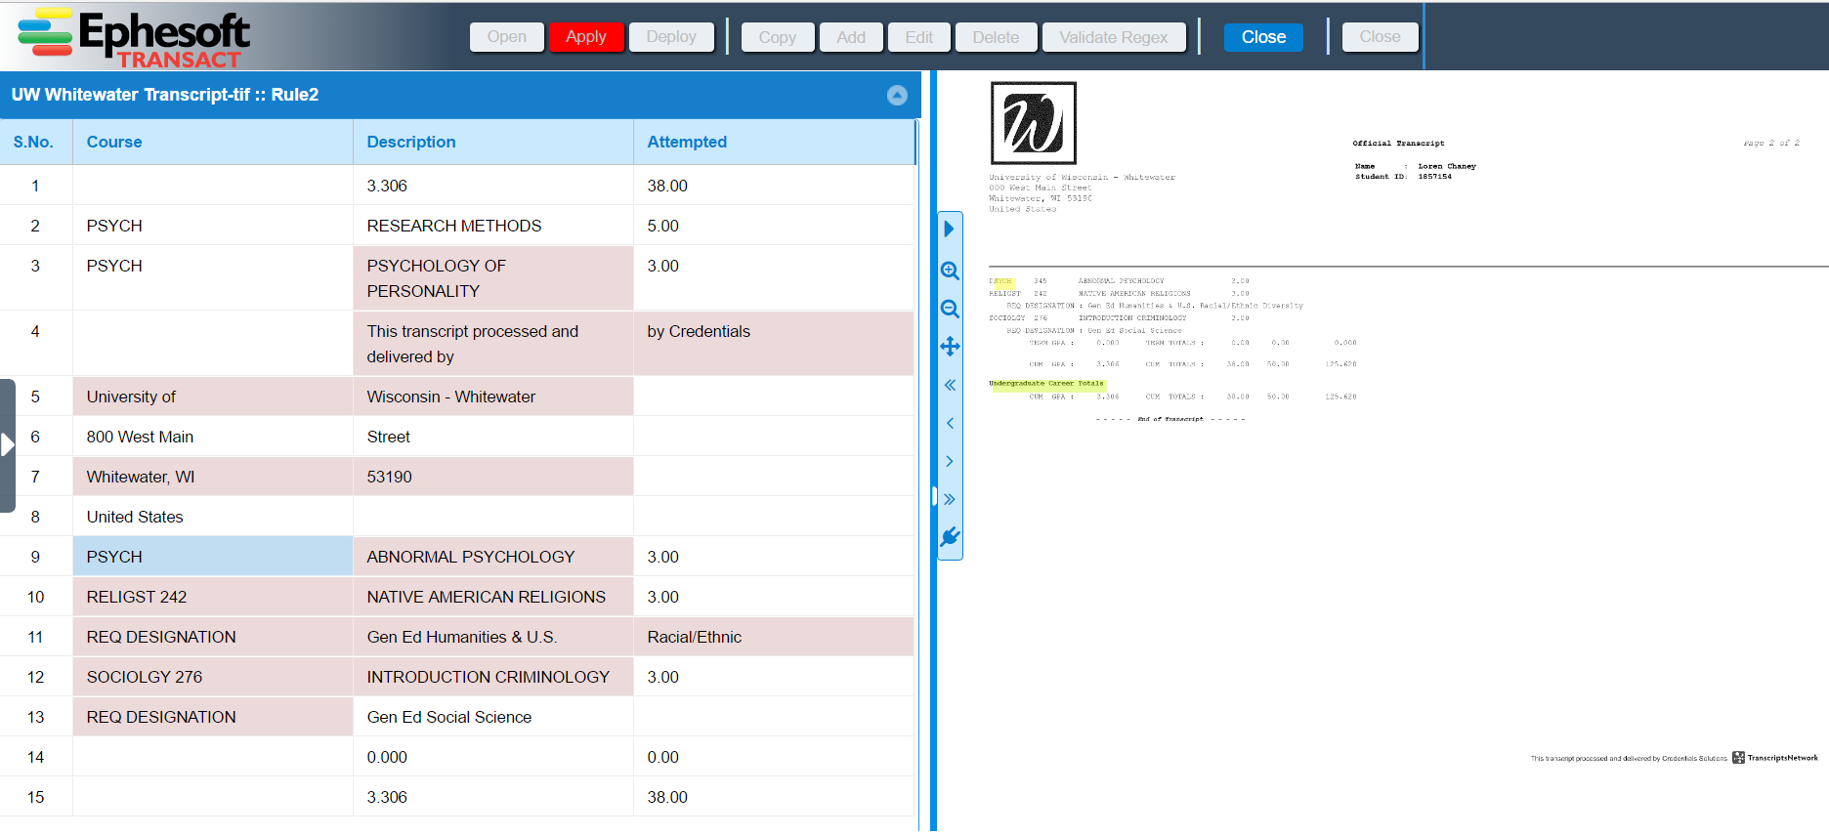The image size is (1829, 836).
Task: Click the panel title 'UW Whitewater Transcript-tif :: Rule2'
Action: coord(165,95)
